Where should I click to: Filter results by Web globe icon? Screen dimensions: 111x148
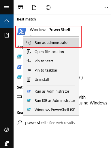click(48, 8)
